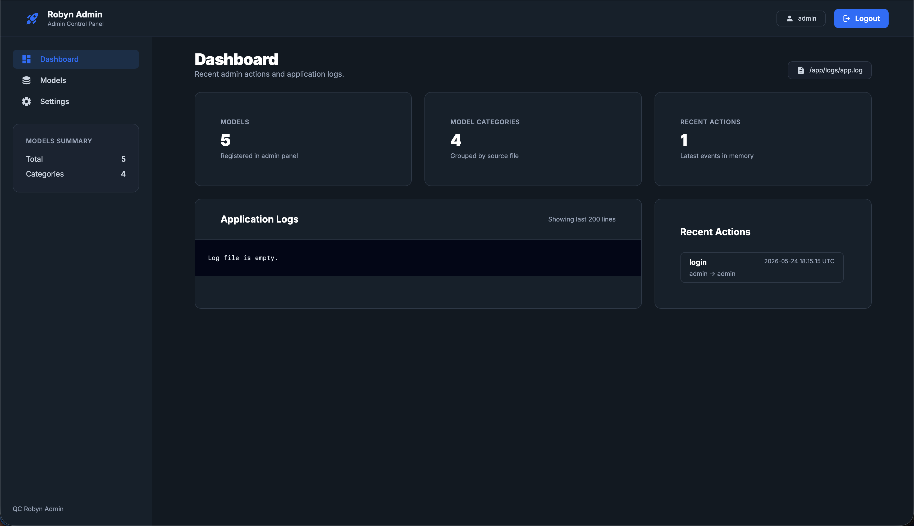Click the Categories row in Models Summary

click(x=76, y=174)
